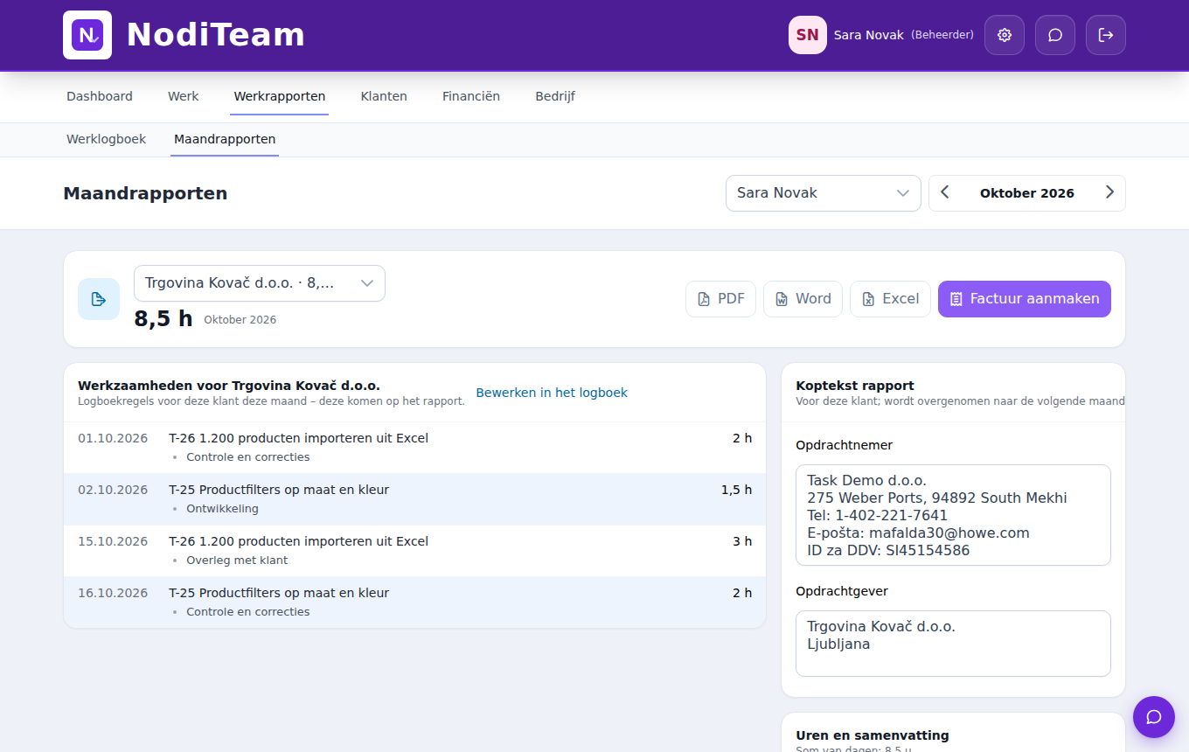Image resolution: width=1189 pixels, height=752 pixels.
Task: Open settings via the gear icon
Action: point(1005,35)
